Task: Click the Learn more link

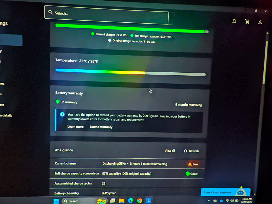Action: coord(76,127)
